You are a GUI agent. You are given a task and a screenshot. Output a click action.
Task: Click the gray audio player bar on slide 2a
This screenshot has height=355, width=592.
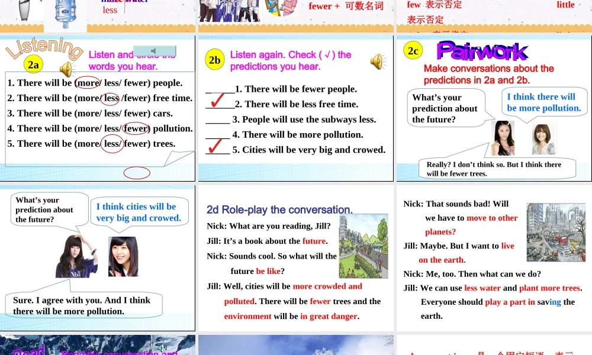point(155,51)
